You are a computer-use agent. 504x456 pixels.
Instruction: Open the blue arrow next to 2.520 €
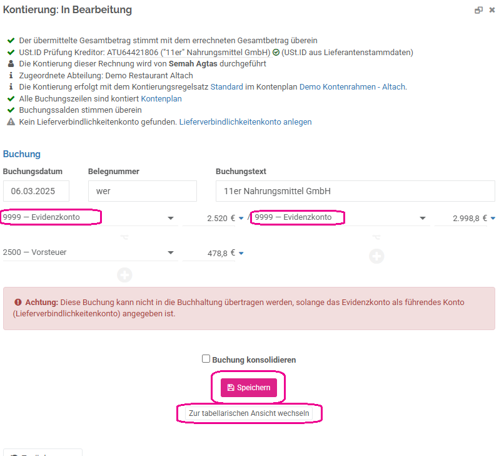pyautogui.click(x=241, y=219)
